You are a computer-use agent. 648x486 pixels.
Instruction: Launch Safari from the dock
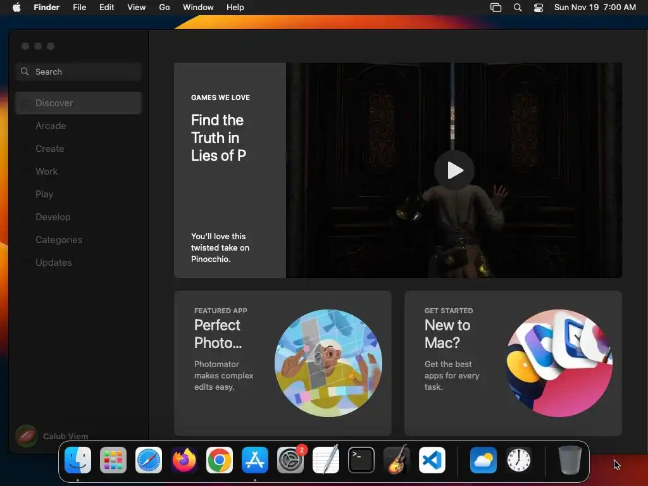(149, 460)
